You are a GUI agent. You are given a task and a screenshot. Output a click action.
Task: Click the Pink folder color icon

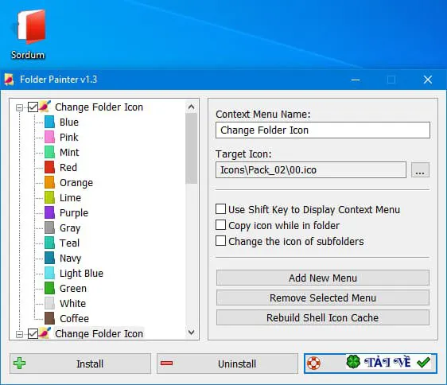click(x=49, y=137)
